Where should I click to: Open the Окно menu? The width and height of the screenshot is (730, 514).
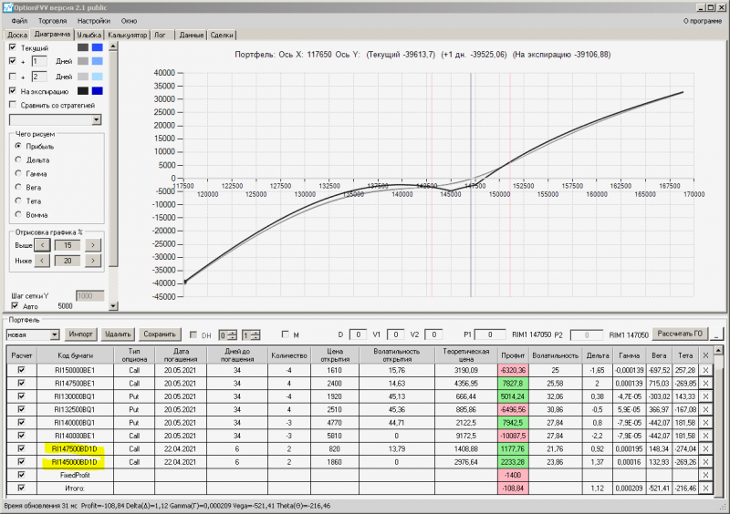coord(129,21)
